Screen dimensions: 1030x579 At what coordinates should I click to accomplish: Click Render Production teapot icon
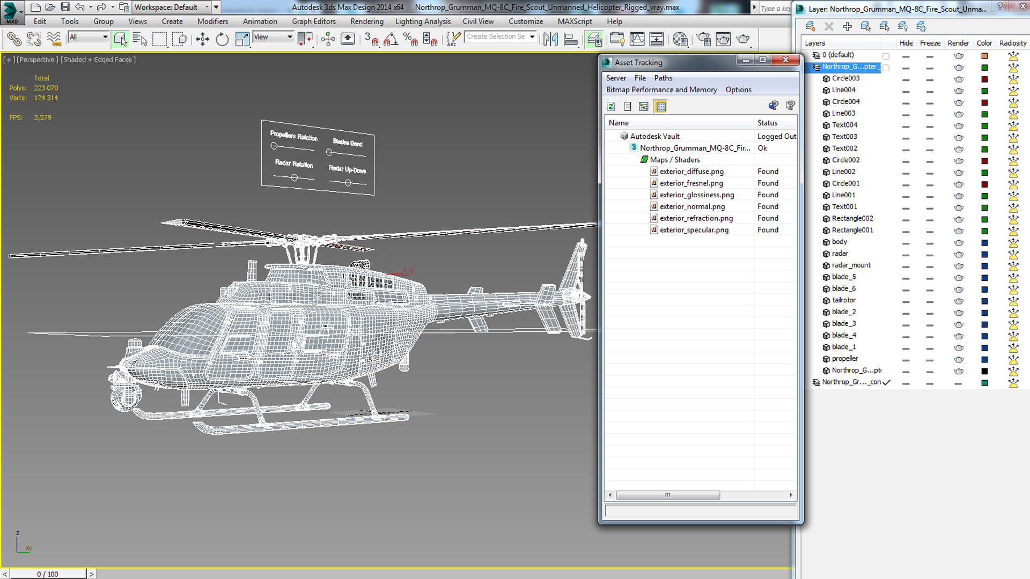(x=743, y=39)
